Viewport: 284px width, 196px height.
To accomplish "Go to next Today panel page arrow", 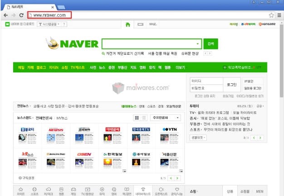I will click(x=260, y=138).
